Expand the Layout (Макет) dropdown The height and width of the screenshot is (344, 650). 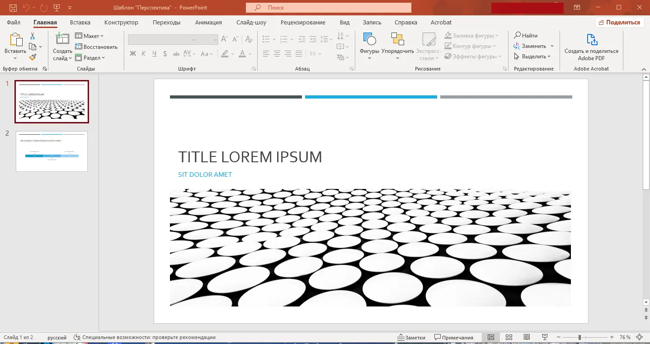tap(89, 36)
